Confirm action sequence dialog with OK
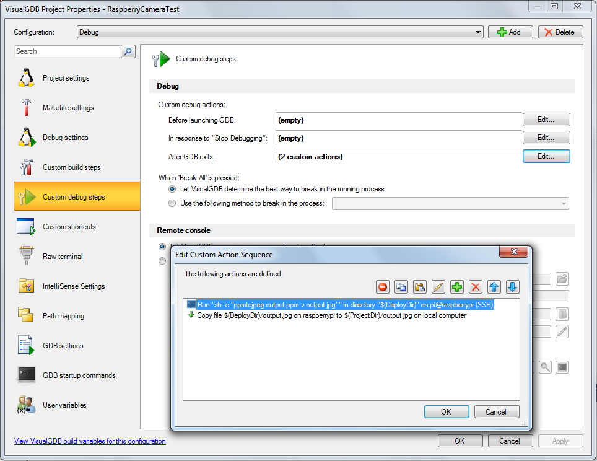 [x=447, y=412]
